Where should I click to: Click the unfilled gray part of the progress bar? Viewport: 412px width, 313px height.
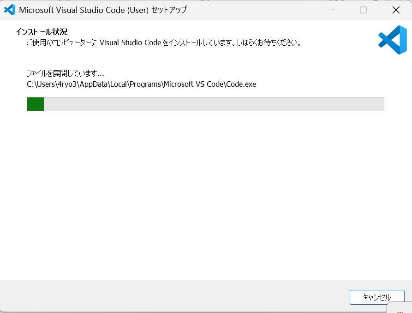[x=212, y=104]
